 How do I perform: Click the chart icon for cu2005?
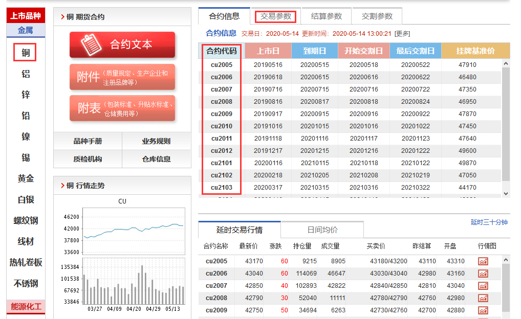(483, 261)
